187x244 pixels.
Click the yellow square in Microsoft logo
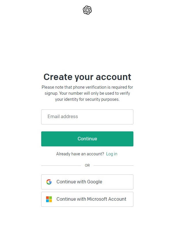(x=50, y=201)
